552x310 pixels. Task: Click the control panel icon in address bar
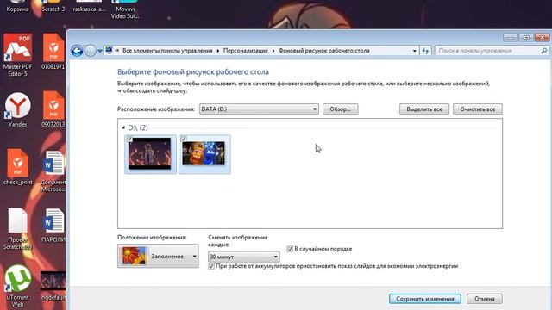(109, 50)
